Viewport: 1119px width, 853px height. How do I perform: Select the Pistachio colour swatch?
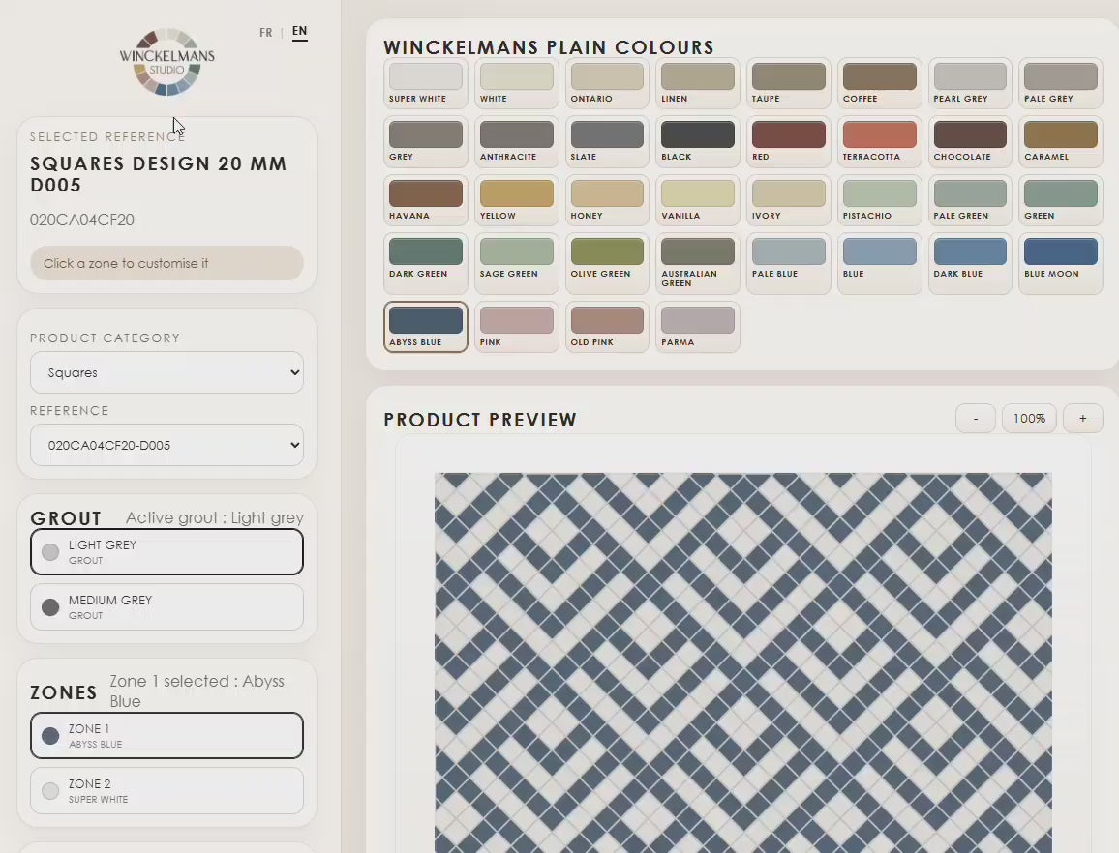pyautogui.click(x=879, y=200)
